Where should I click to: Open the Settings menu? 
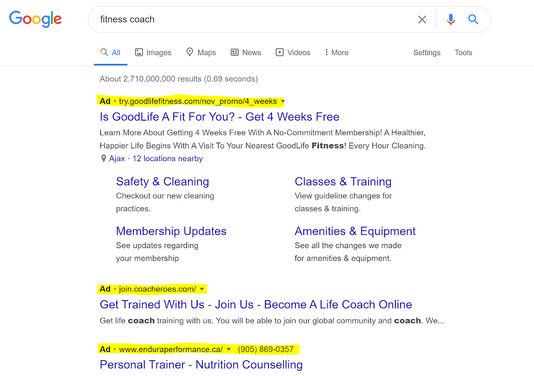click(x=426, y=52)
